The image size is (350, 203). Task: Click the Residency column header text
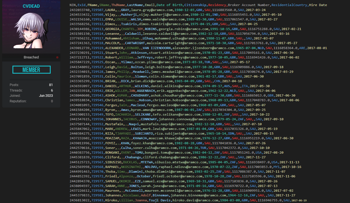coord(217,5)
